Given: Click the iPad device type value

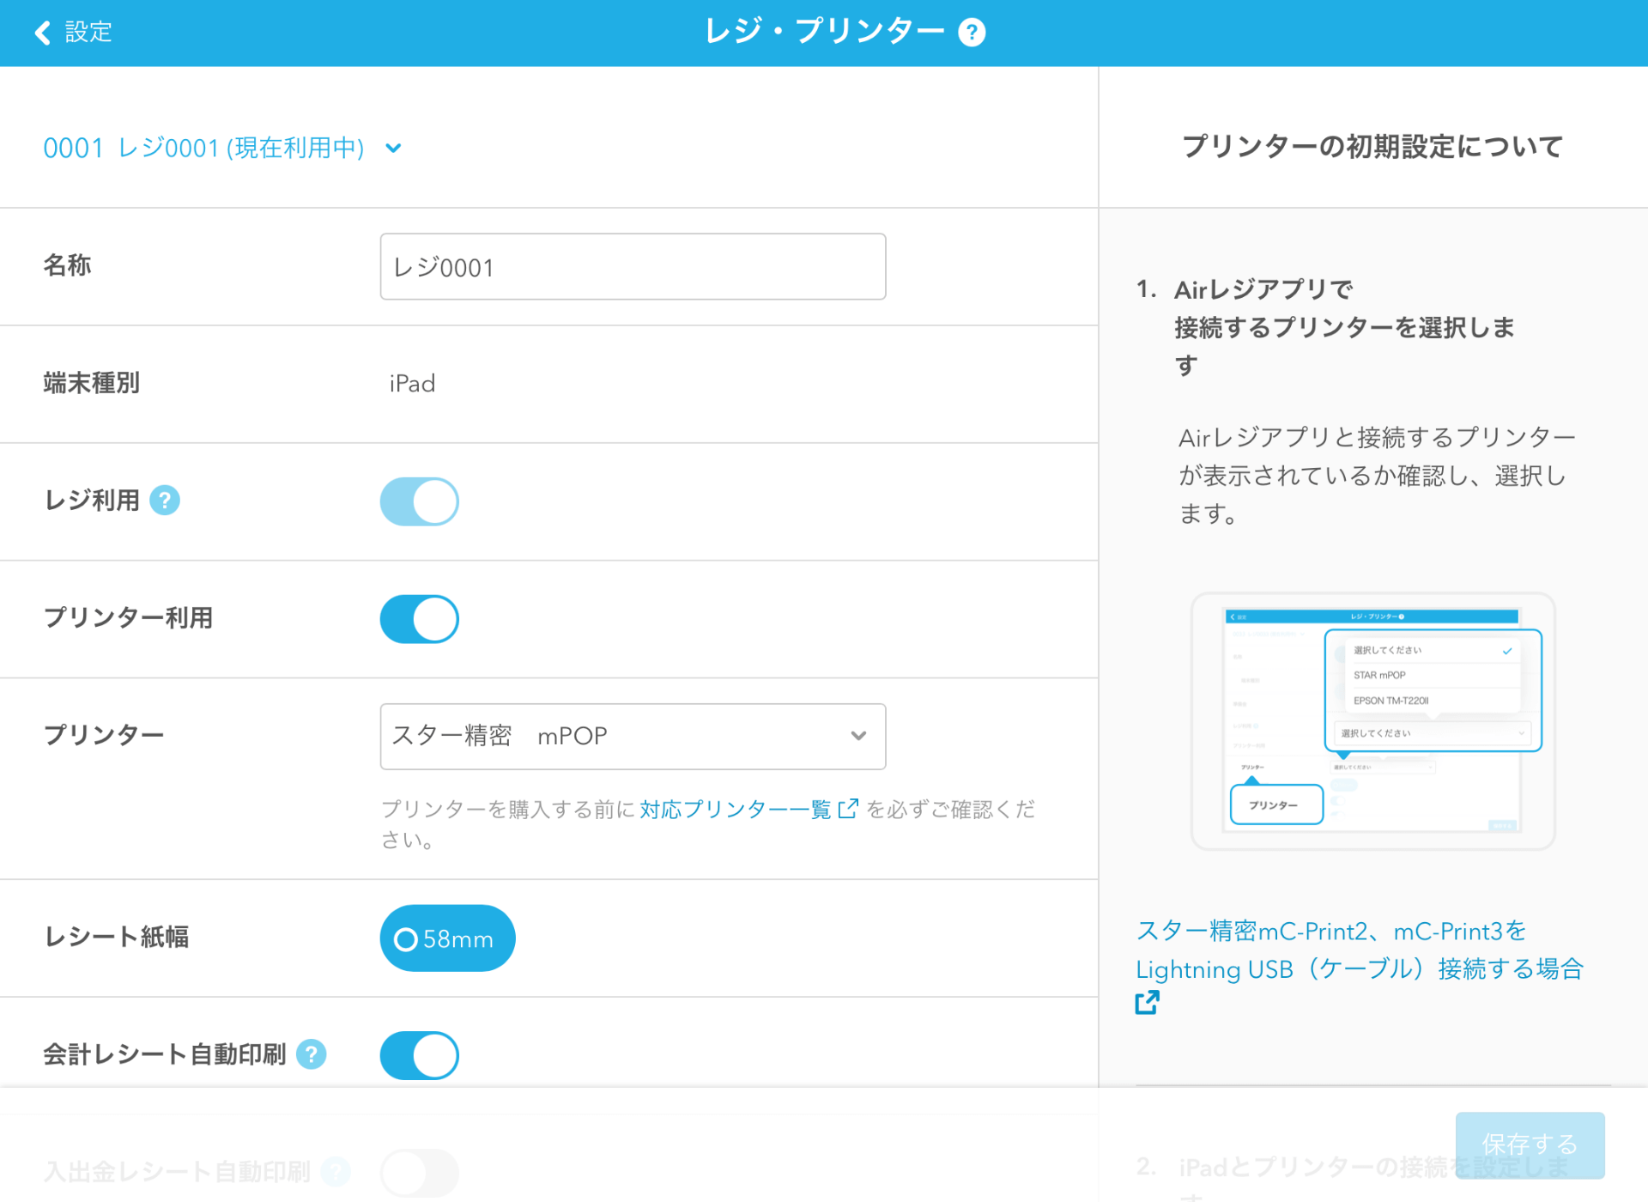Looking at the screenshot, I should [412, 384].
